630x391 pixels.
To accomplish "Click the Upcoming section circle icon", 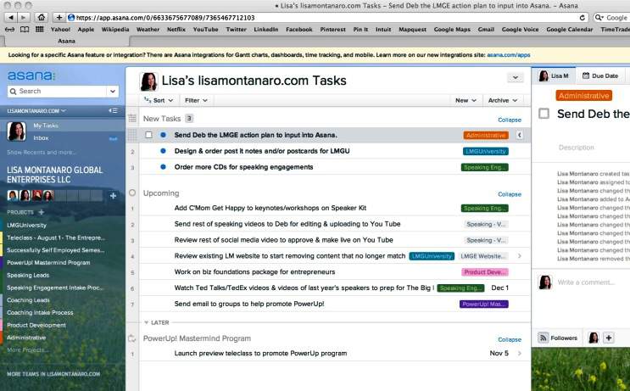I will pos(132,193).
